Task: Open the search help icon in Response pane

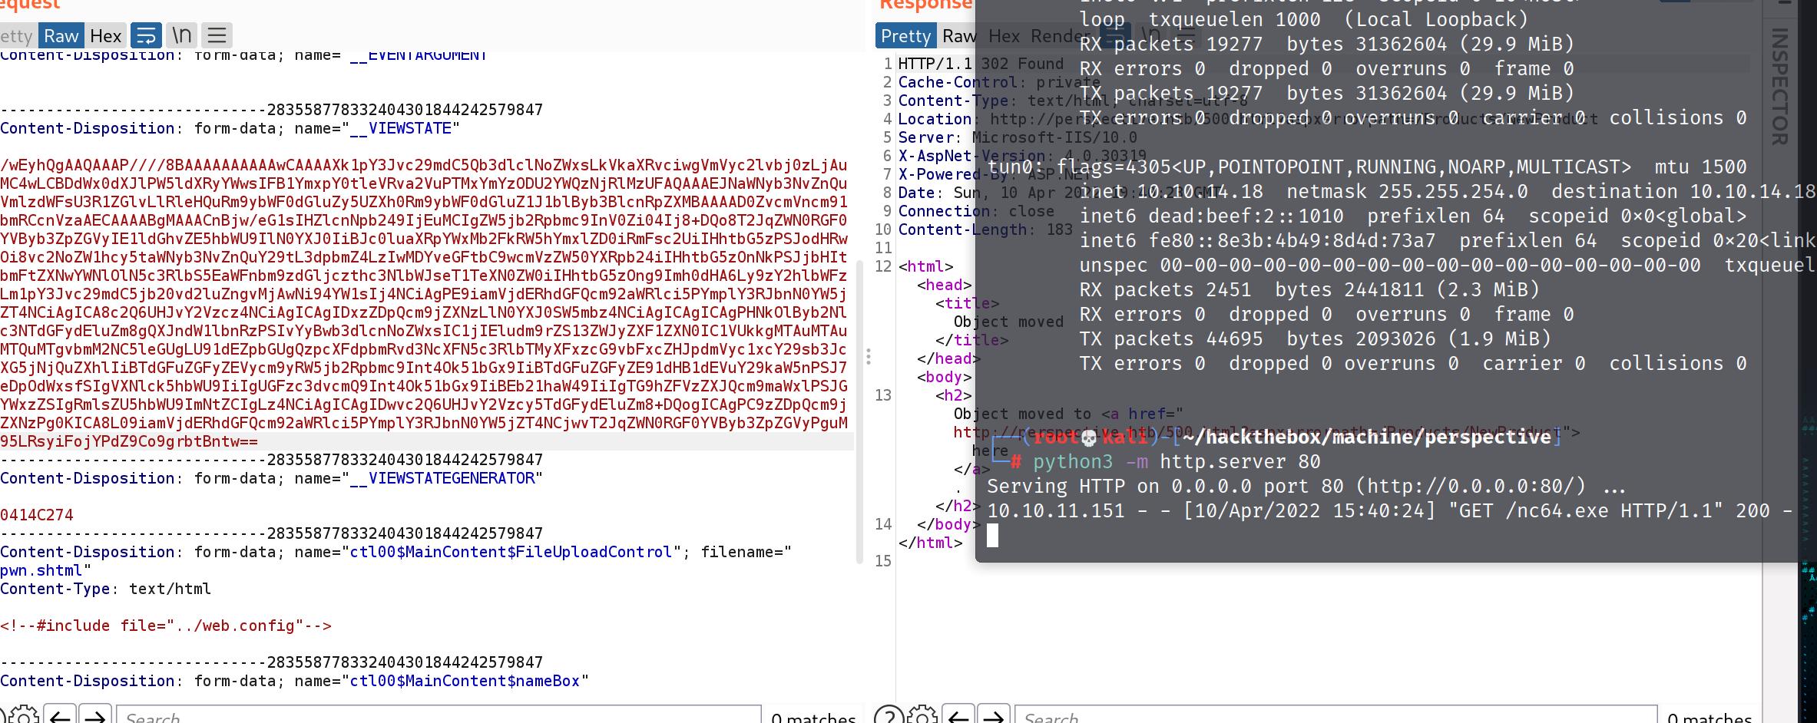Action: pyautogui.click(x=889, y=715)
